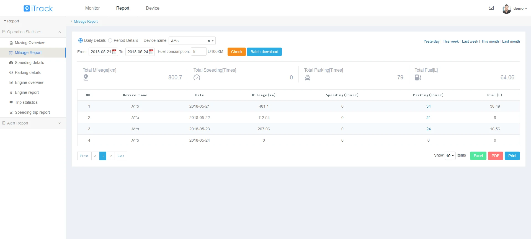531x239 pixels.
Task: Go to Last page
Action: [121, 156]
